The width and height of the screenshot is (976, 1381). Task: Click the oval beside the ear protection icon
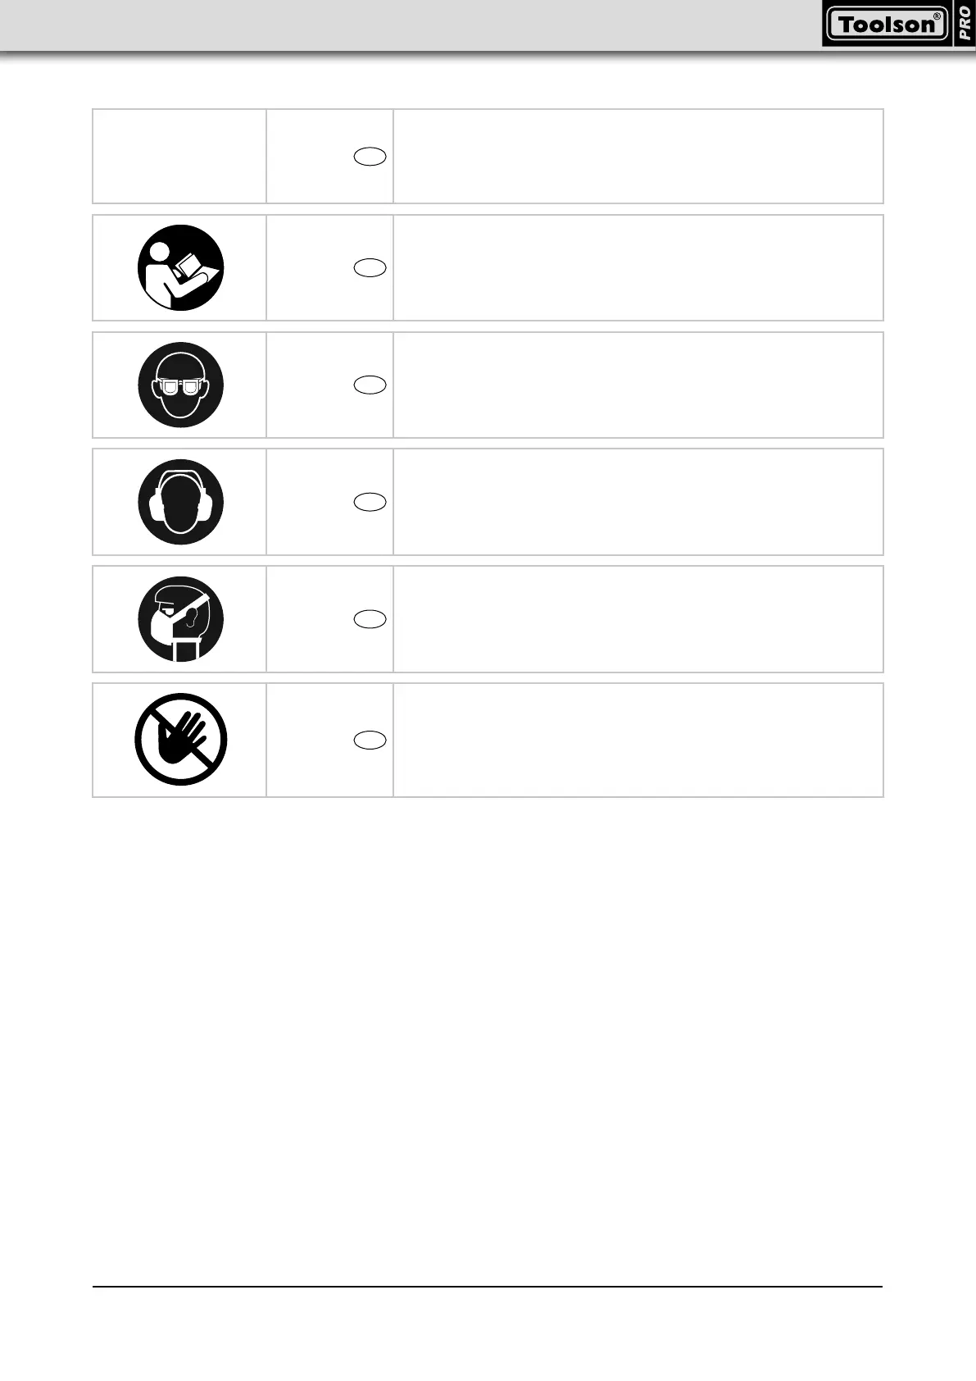370,502
